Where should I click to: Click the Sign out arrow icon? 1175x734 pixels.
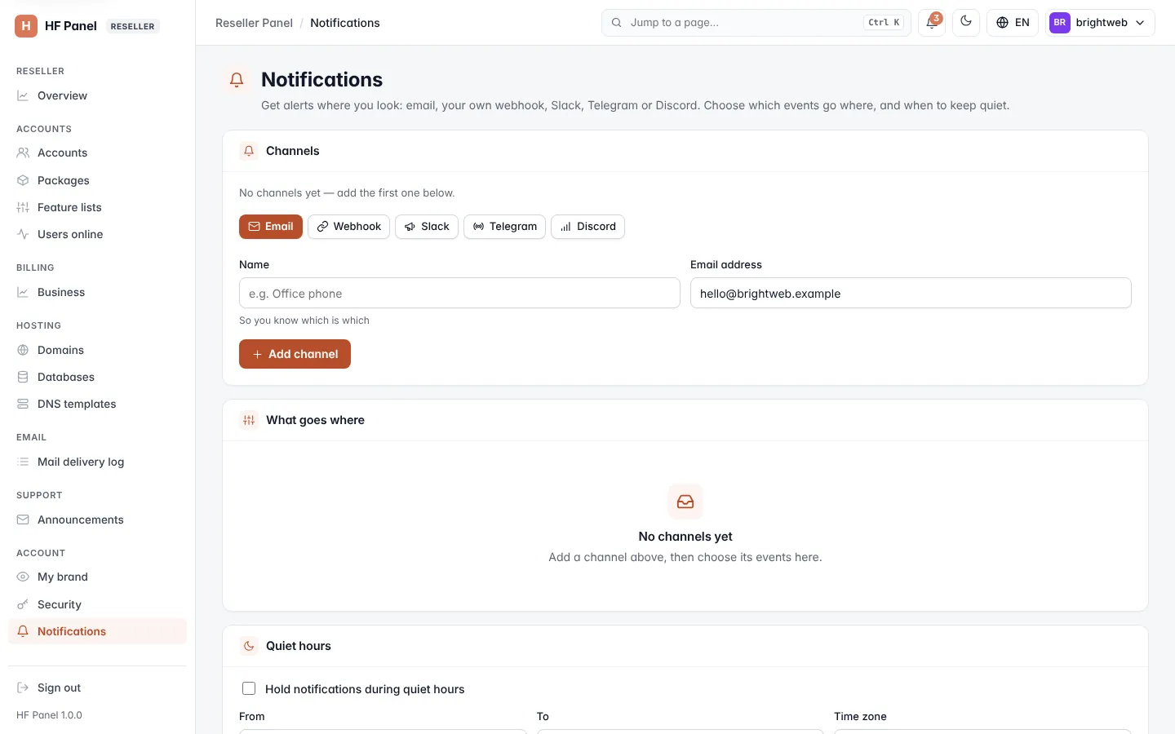(x=23, y=688)
